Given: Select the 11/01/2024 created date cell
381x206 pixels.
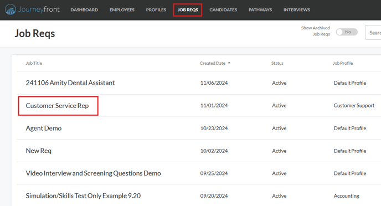Looking at the screenshot, I should pyautogui.click(x=214, y=105).
